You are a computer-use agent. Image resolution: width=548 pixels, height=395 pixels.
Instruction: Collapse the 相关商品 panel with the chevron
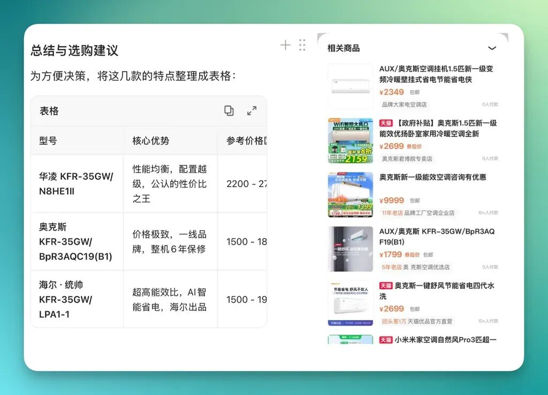point(492,48)
